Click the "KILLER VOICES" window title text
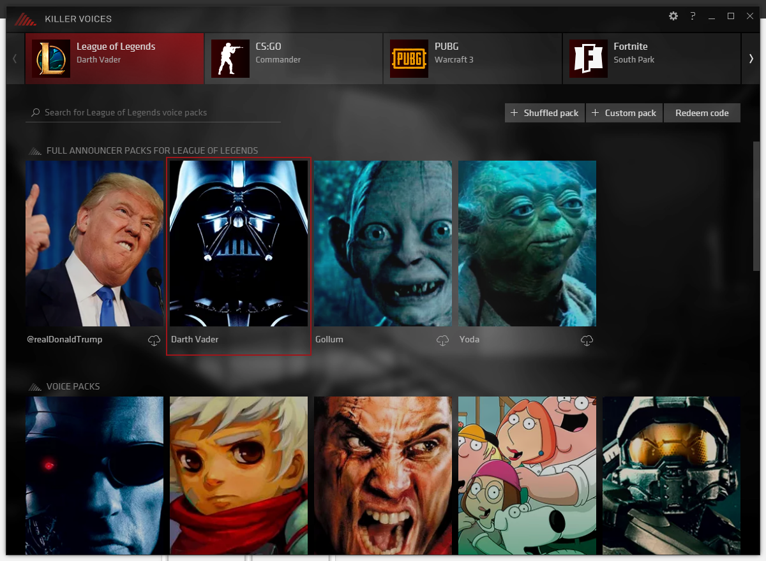The image size is (766, 561). point(78,19)
